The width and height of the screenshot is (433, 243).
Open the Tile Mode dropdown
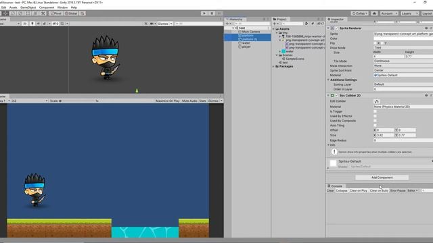point(403,61)
